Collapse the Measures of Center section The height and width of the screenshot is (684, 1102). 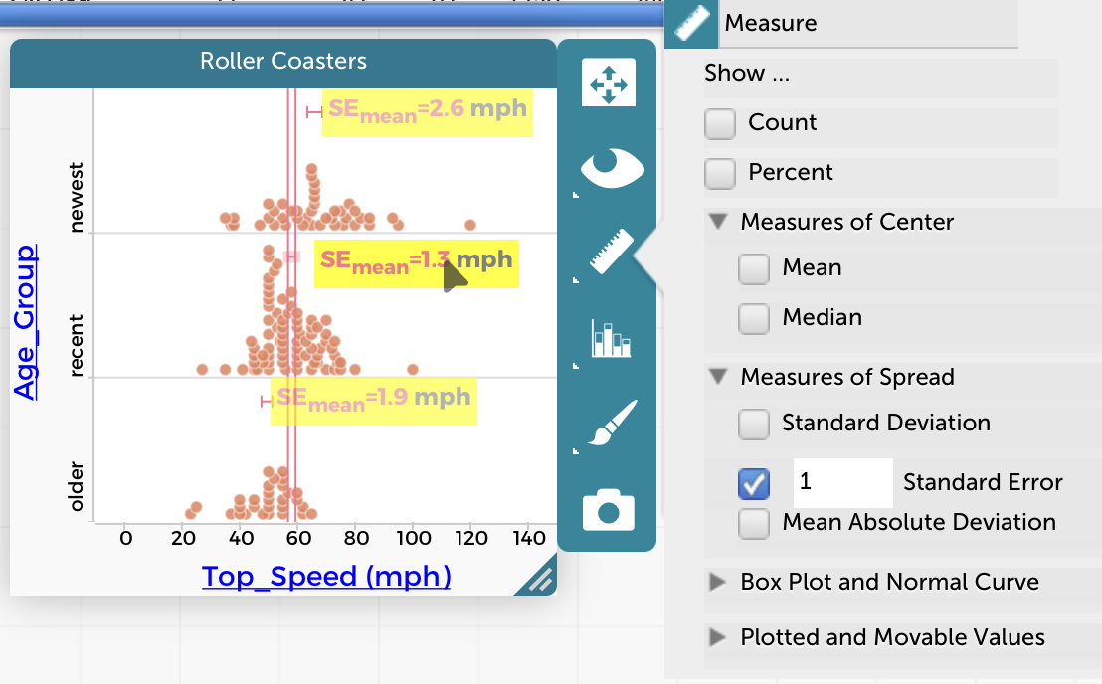point(719,222)
